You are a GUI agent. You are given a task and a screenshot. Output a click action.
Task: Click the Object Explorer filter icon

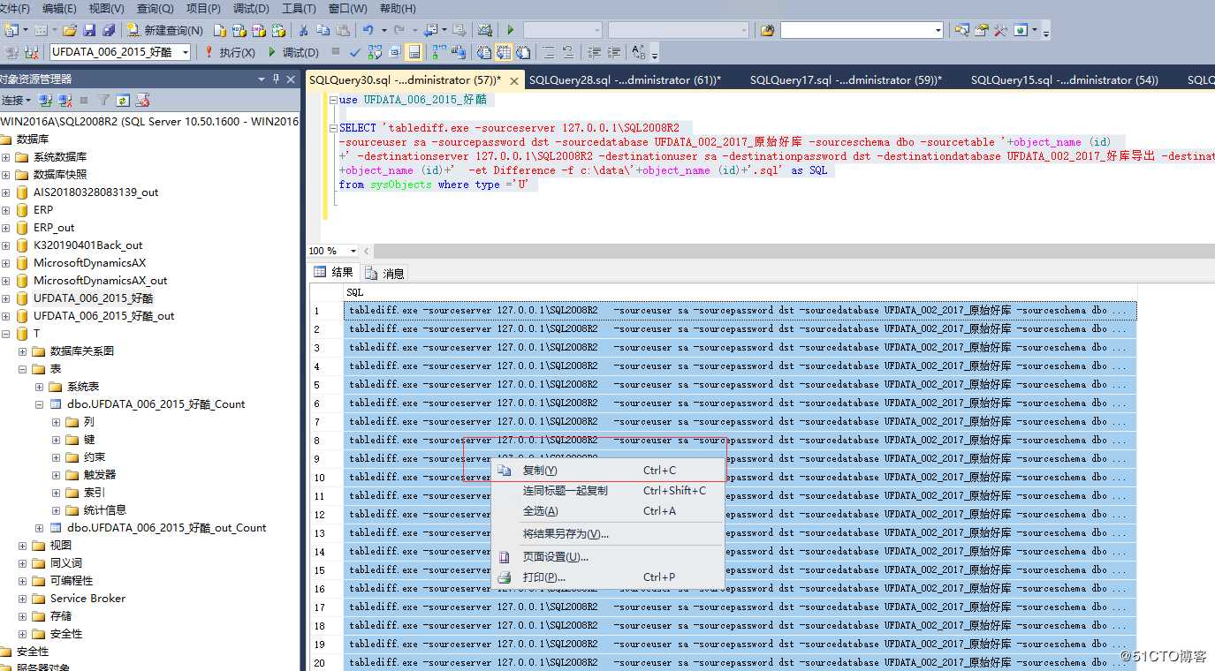(103, 101)
